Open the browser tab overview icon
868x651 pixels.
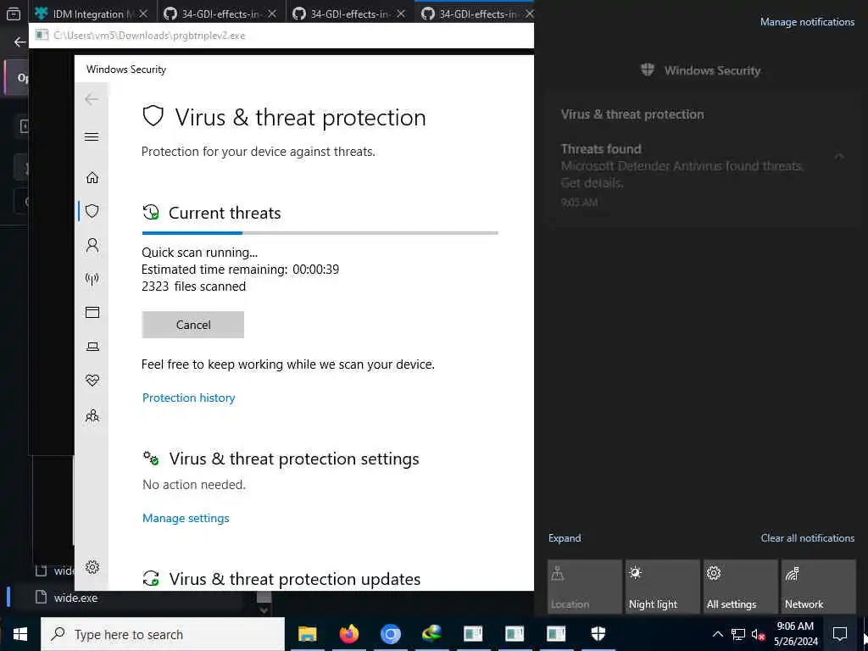[x=14, y=14]
